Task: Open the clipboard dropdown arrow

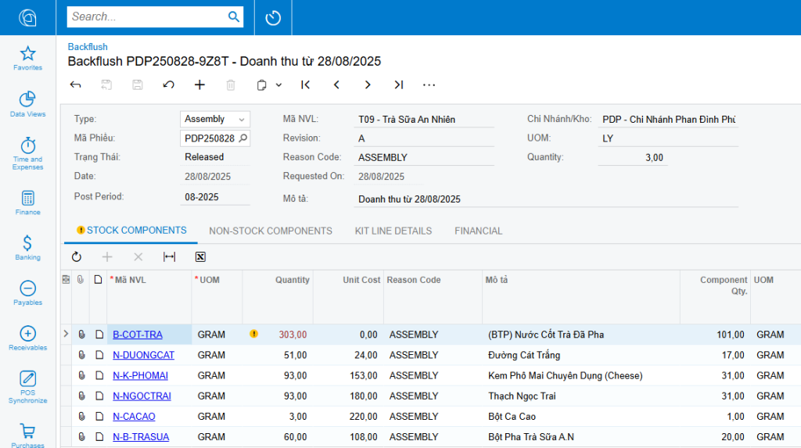Action: pos(278,84)
